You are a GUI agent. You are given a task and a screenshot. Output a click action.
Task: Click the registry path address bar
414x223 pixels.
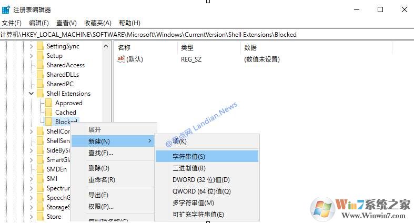point(207,35)
